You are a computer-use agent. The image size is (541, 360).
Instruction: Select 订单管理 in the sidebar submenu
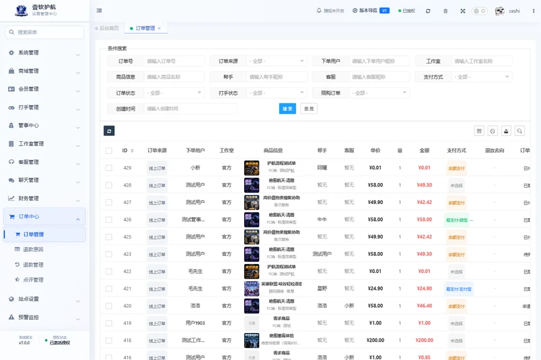(x=45, y=234)
